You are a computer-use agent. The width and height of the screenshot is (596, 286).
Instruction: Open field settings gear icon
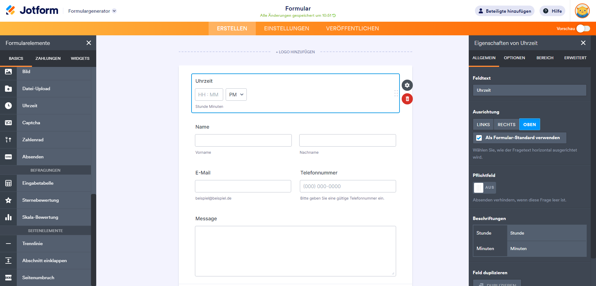coord(407,85)
